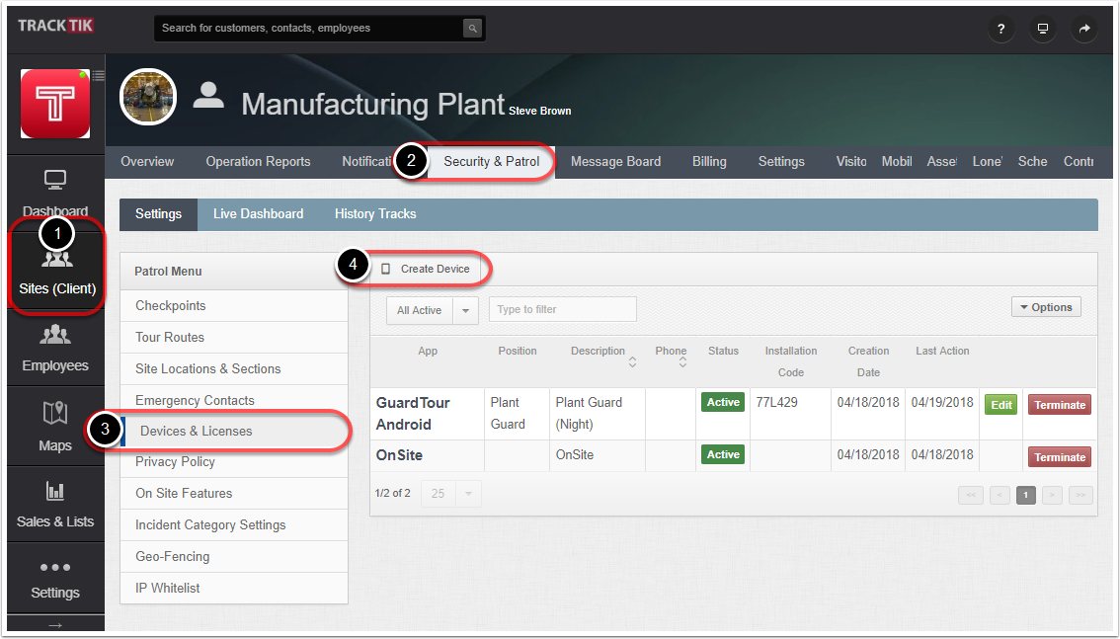
Task: Open the Billing tab
Action: point(709,162)
